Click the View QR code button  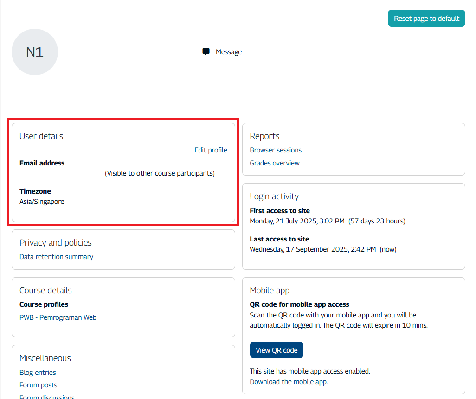(277, 350)
